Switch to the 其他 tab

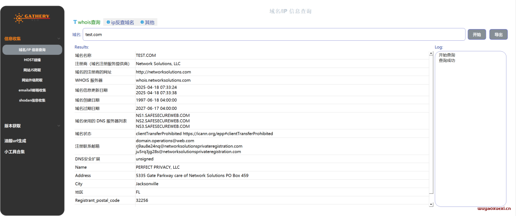(x=147, y=22)
